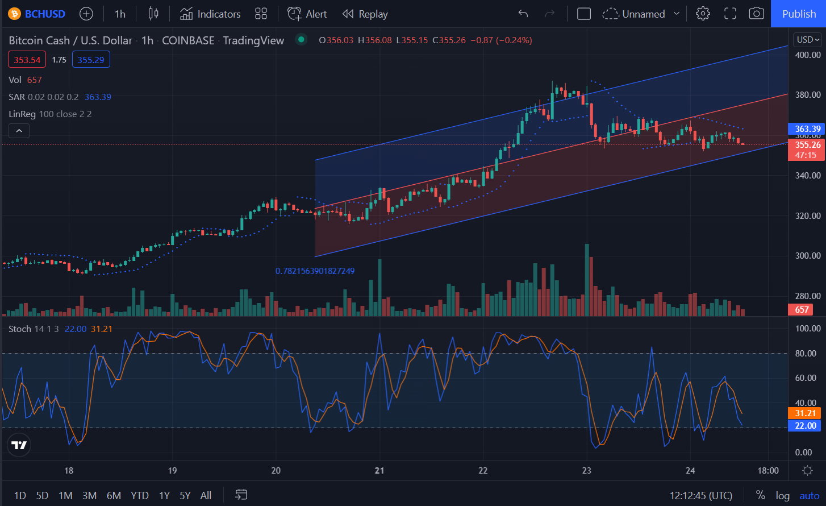Image resolution: width=826 pixels, height=506 pixels.
Task: Open the Unnamed layout cloud save
Action: coord(634,14)
